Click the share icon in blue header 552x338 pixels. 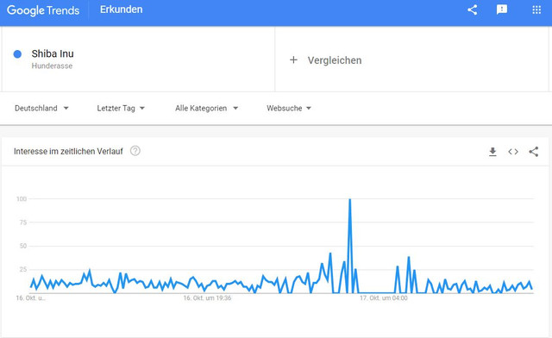tap(472, 9)
